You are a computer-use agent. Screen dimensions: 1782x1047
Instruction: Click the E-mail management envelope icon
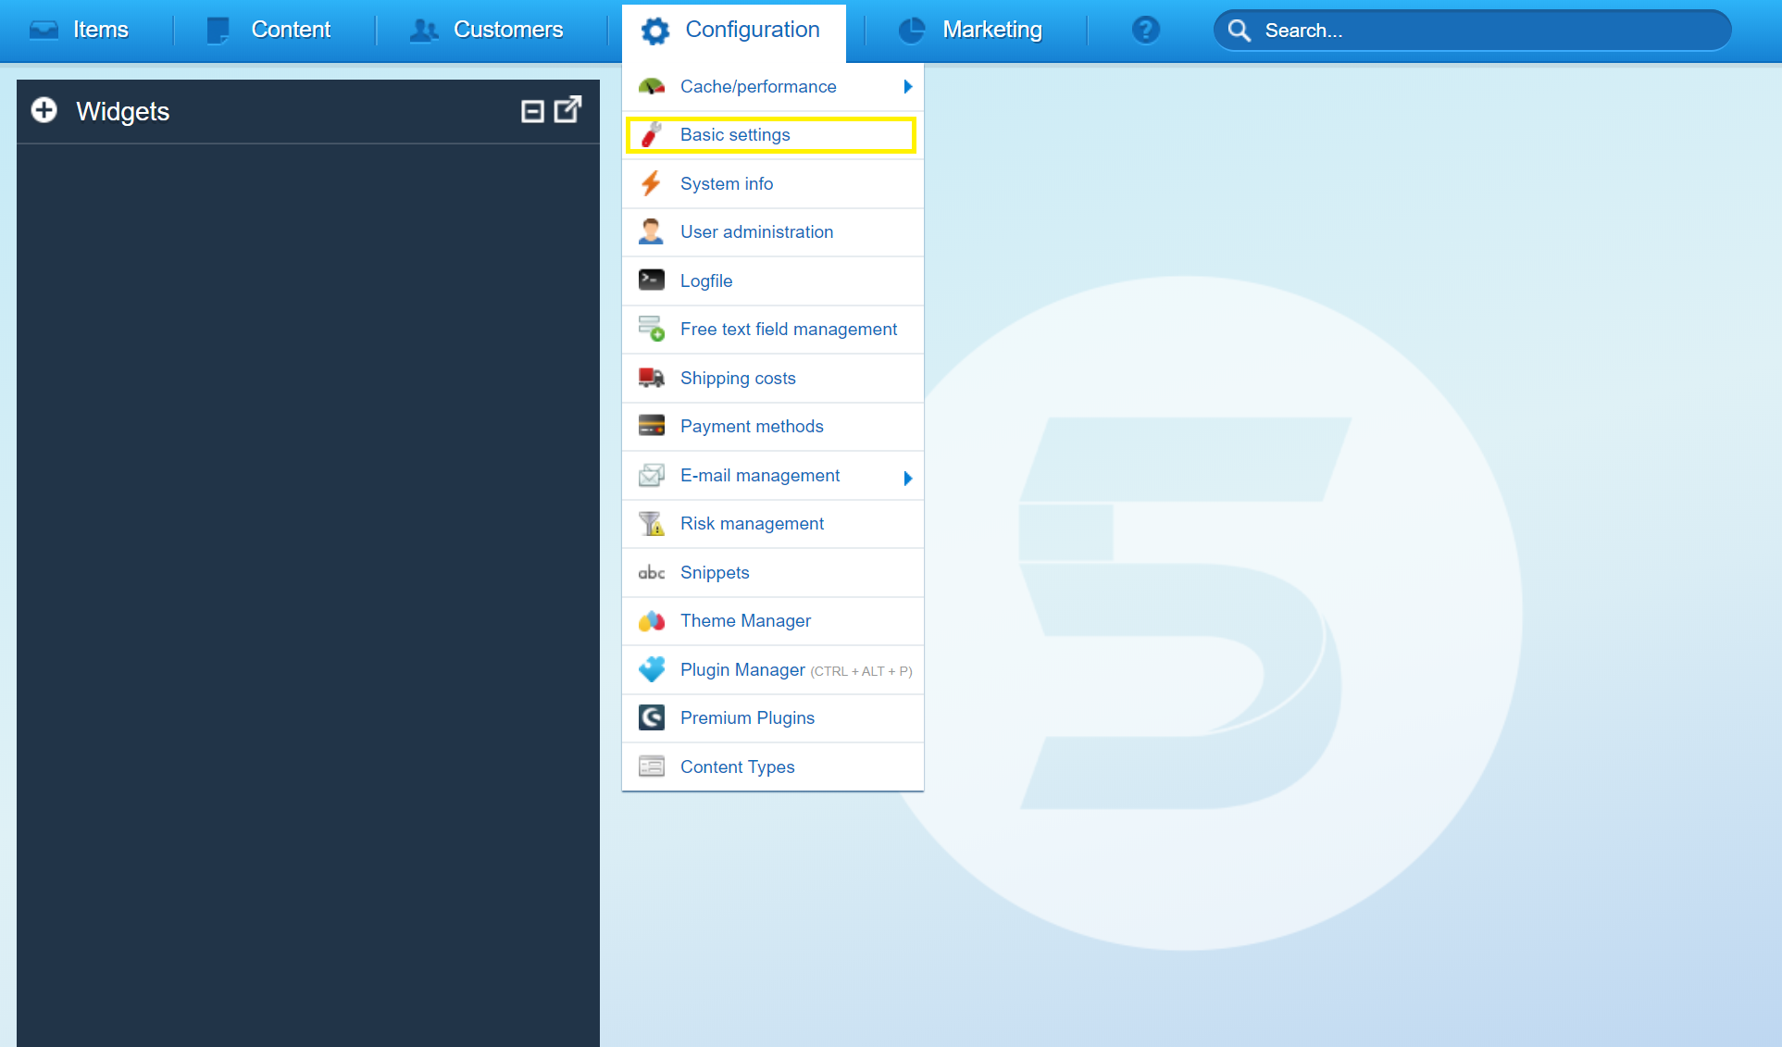[652, 475]
